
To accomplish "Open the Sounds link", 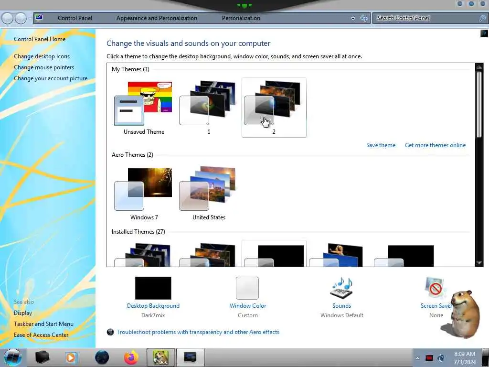I will (341, 306).
